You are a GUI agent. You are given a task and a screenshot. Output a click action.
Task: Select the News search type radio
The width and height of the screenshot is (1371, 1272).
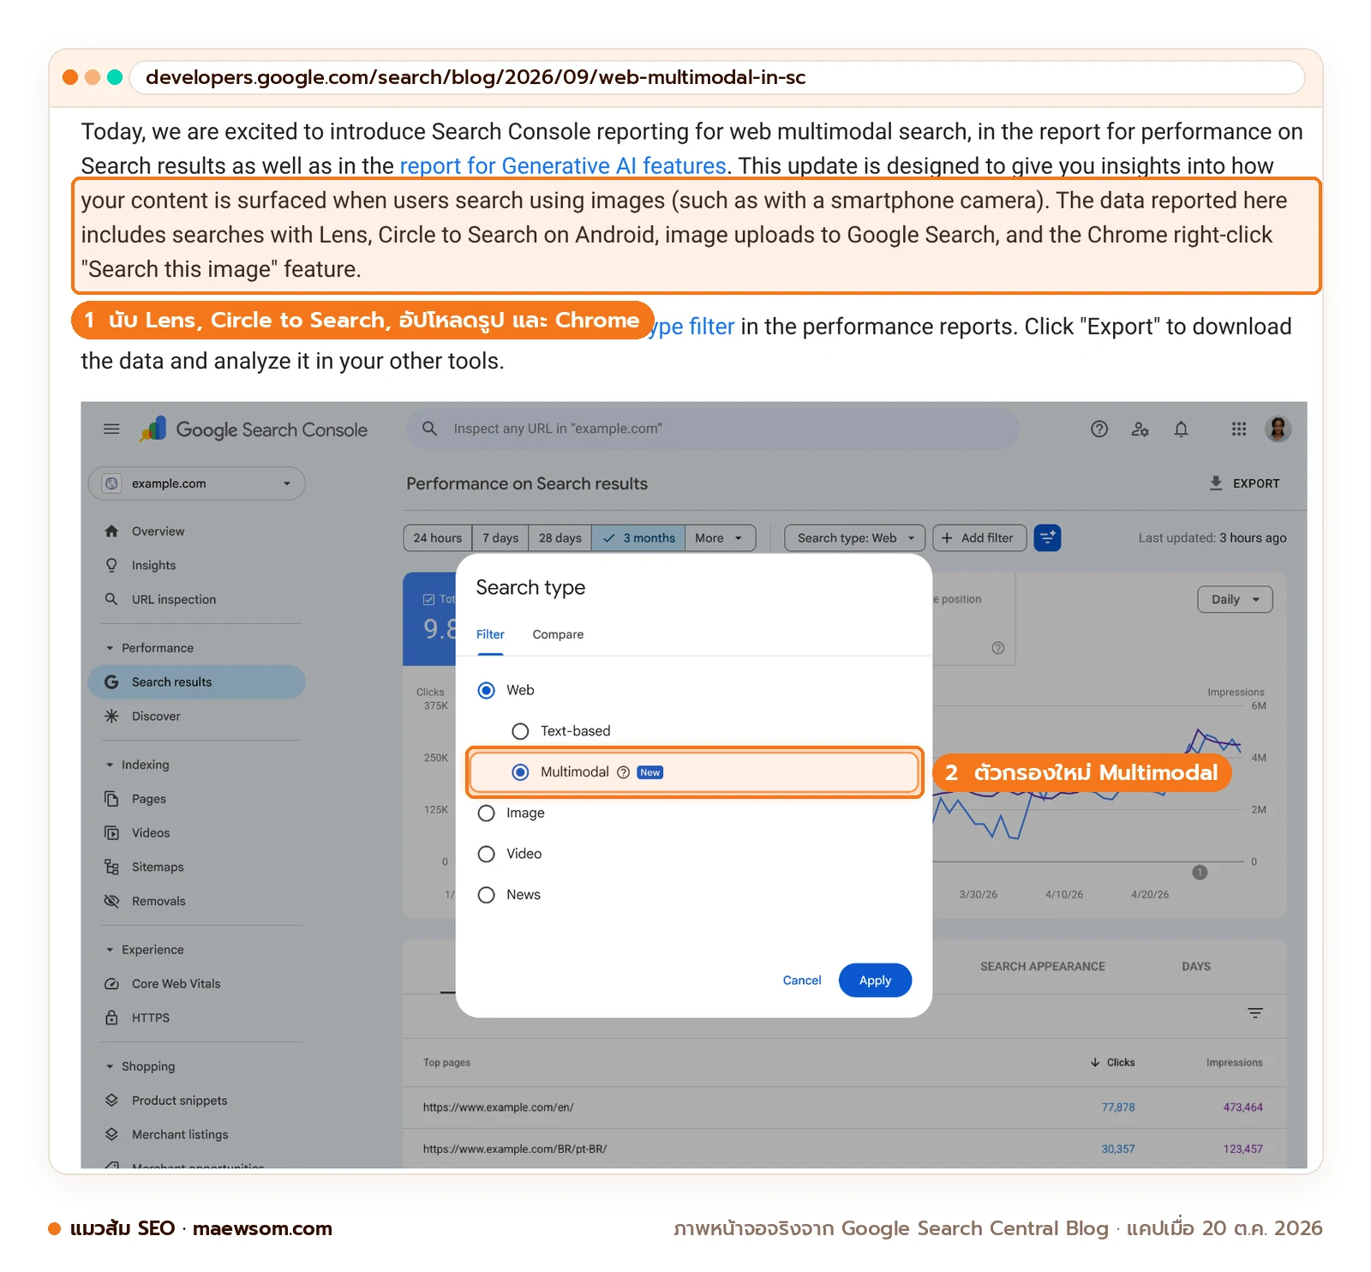coord(487,895)
